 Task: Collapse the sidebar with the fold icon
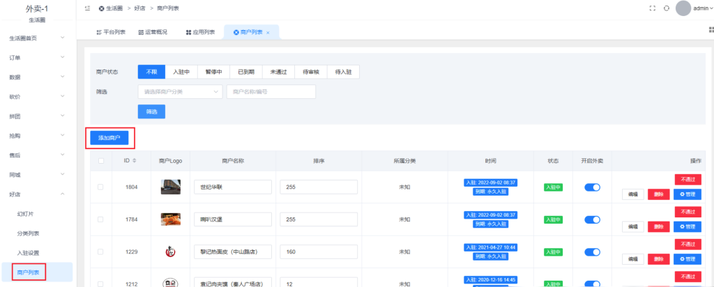[x=86, y=8]
